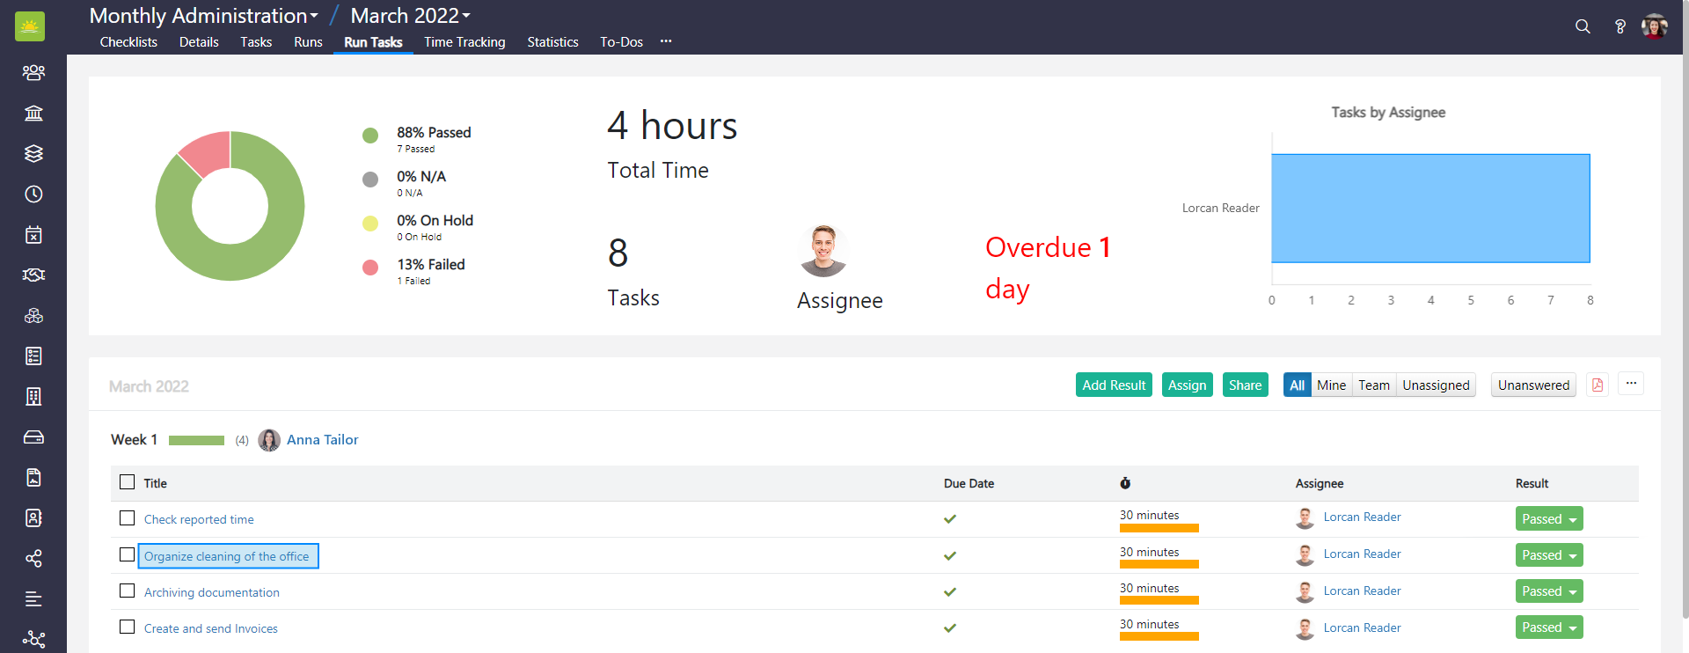Click the Lorcan Reader bar in chart

(1430, 209)
